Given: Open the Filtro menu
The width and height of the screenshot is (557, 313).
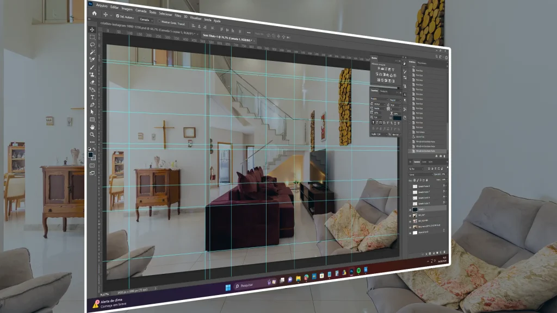Looking at the screenshot, I should pos(178,16).
